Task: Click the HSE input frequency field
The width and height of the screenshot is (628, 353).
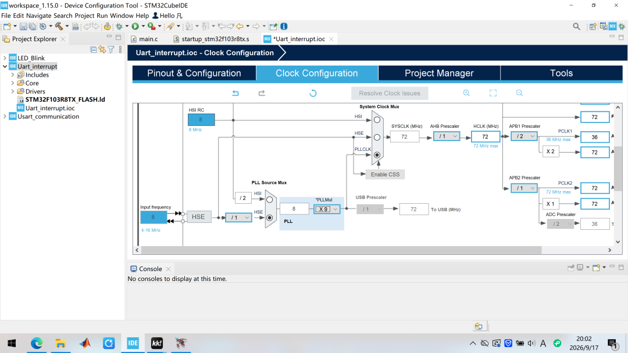Action: click(154, 217)
